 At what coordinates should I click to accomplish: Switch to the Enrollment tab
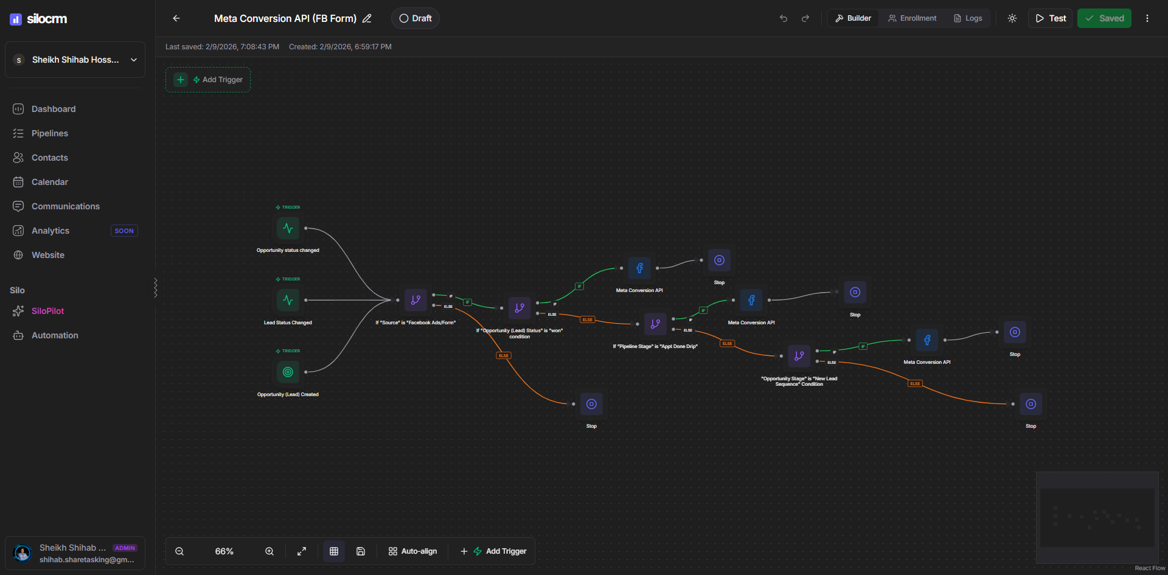[x=912, y=18]
